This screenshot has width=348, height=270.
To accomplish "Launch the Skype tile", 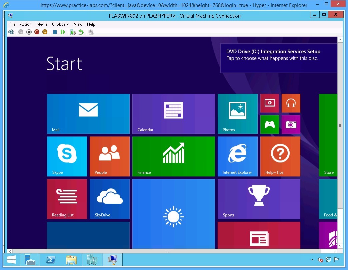I will 67,156.
